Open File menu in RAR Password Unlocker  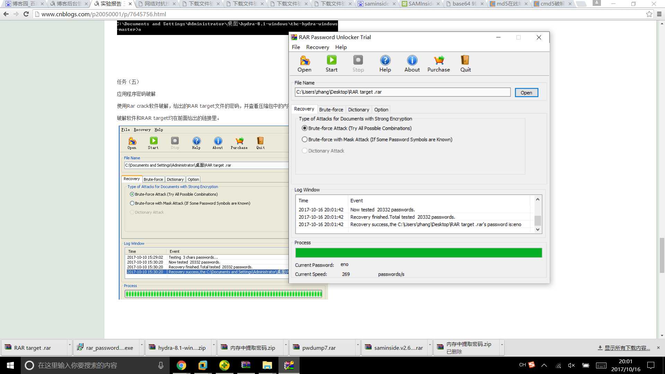[296, 47]
